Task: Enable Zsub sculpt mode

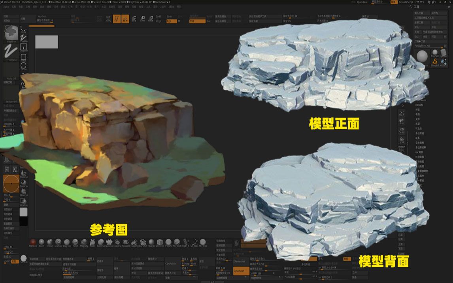Action: pyautogui.click(x=170, y=17)
